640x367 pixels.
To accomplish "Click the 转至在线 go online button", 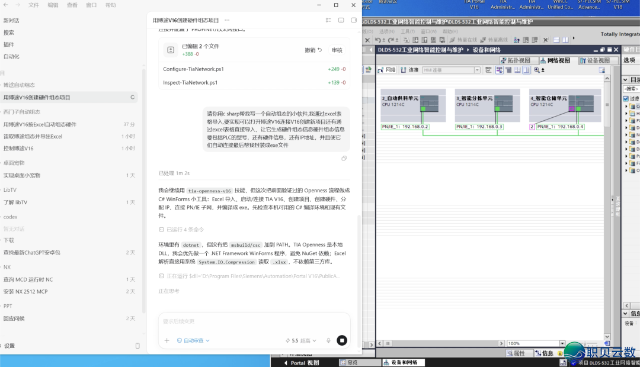I will point(463,40).
